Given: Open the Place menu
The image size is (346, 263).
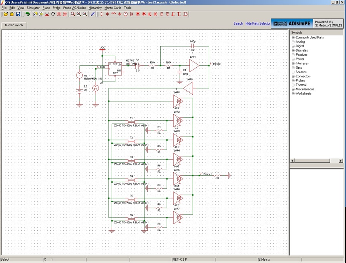Looking at the screenshot, I should click(x=46, y=8).
